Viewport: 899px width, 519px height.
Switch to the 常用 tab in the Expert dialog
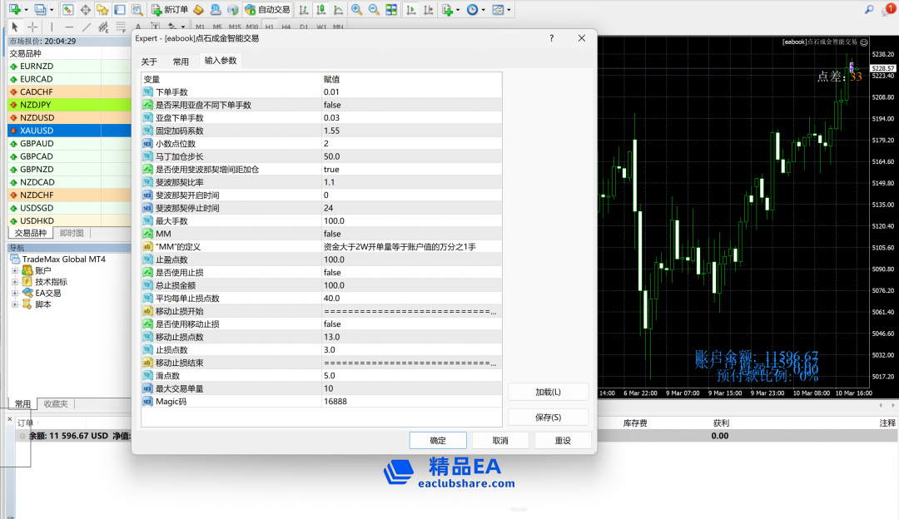pyautogui.click(x=181, y=62)
